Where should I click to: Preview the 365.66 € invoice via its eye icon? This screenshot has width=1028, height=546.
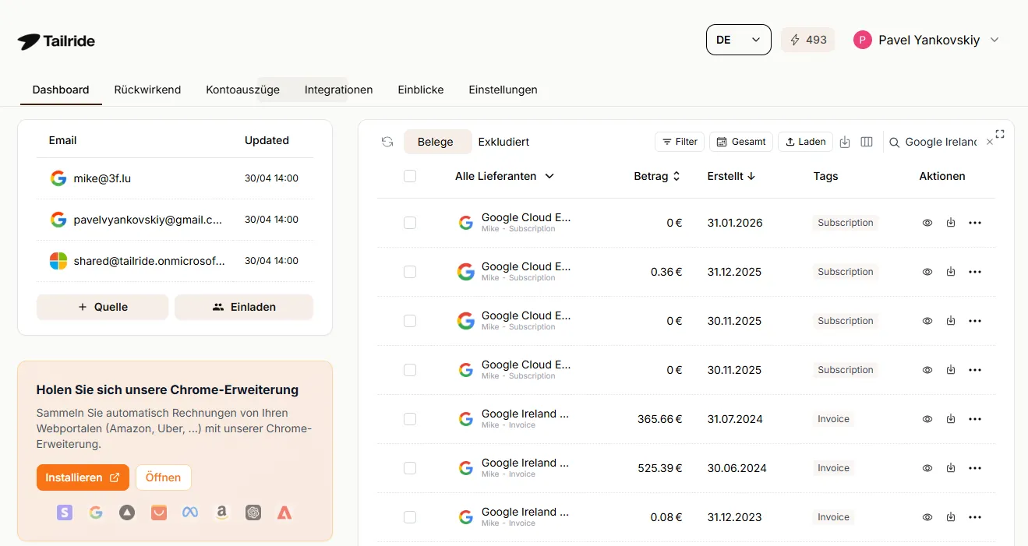click(927, 419)
